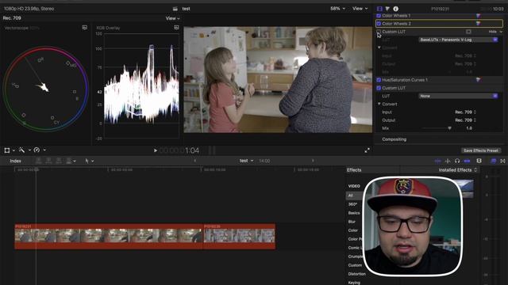
Task: Select the Basics effects category
Action: pos(354,213)
